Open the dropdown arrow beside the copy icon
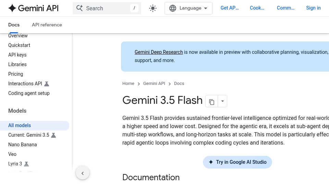The height and width of the screenshot is (185, 329). 222,101
